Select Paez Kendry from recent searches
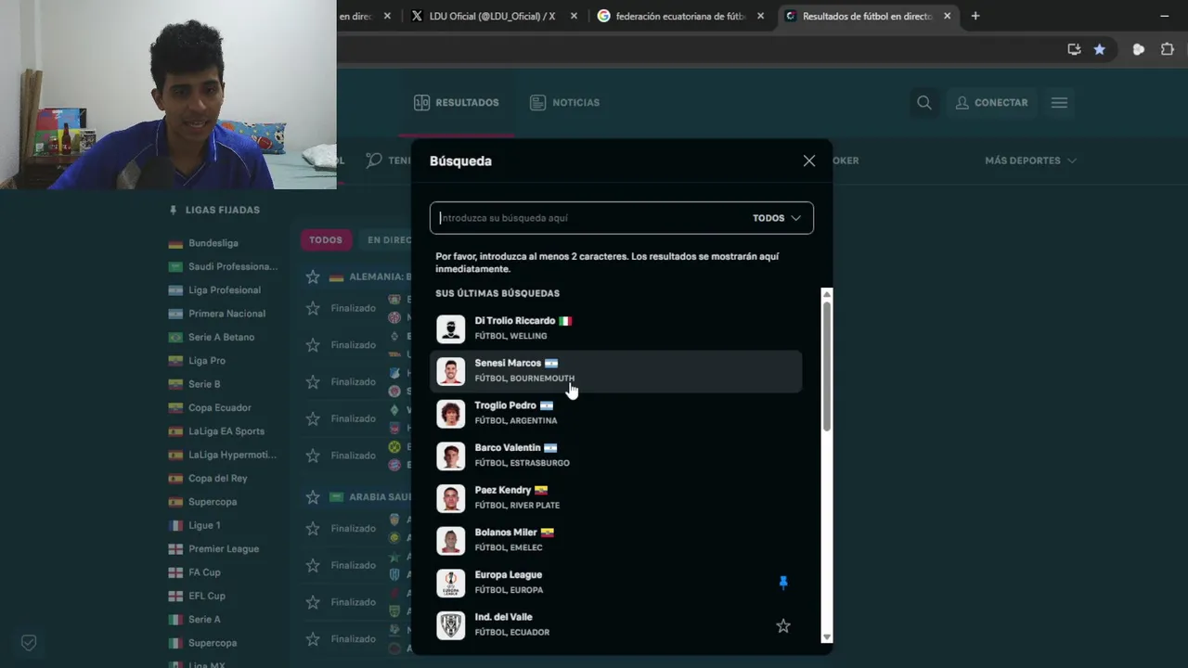 click(616, 498)
